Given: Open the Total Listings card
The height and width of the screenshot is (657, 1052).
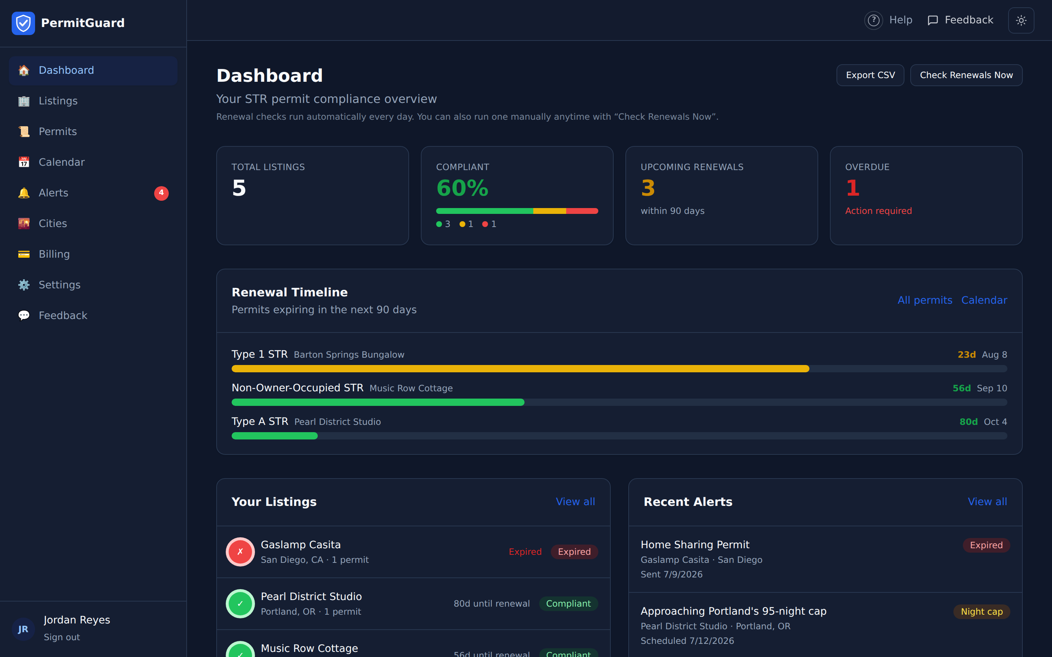Looking at the screenshot, I should [x=313, y=196].
